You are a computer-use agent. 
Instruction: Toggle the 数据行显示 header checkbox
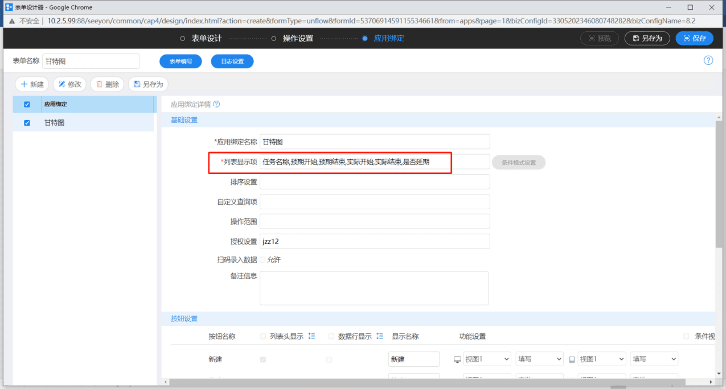[331, 336]
